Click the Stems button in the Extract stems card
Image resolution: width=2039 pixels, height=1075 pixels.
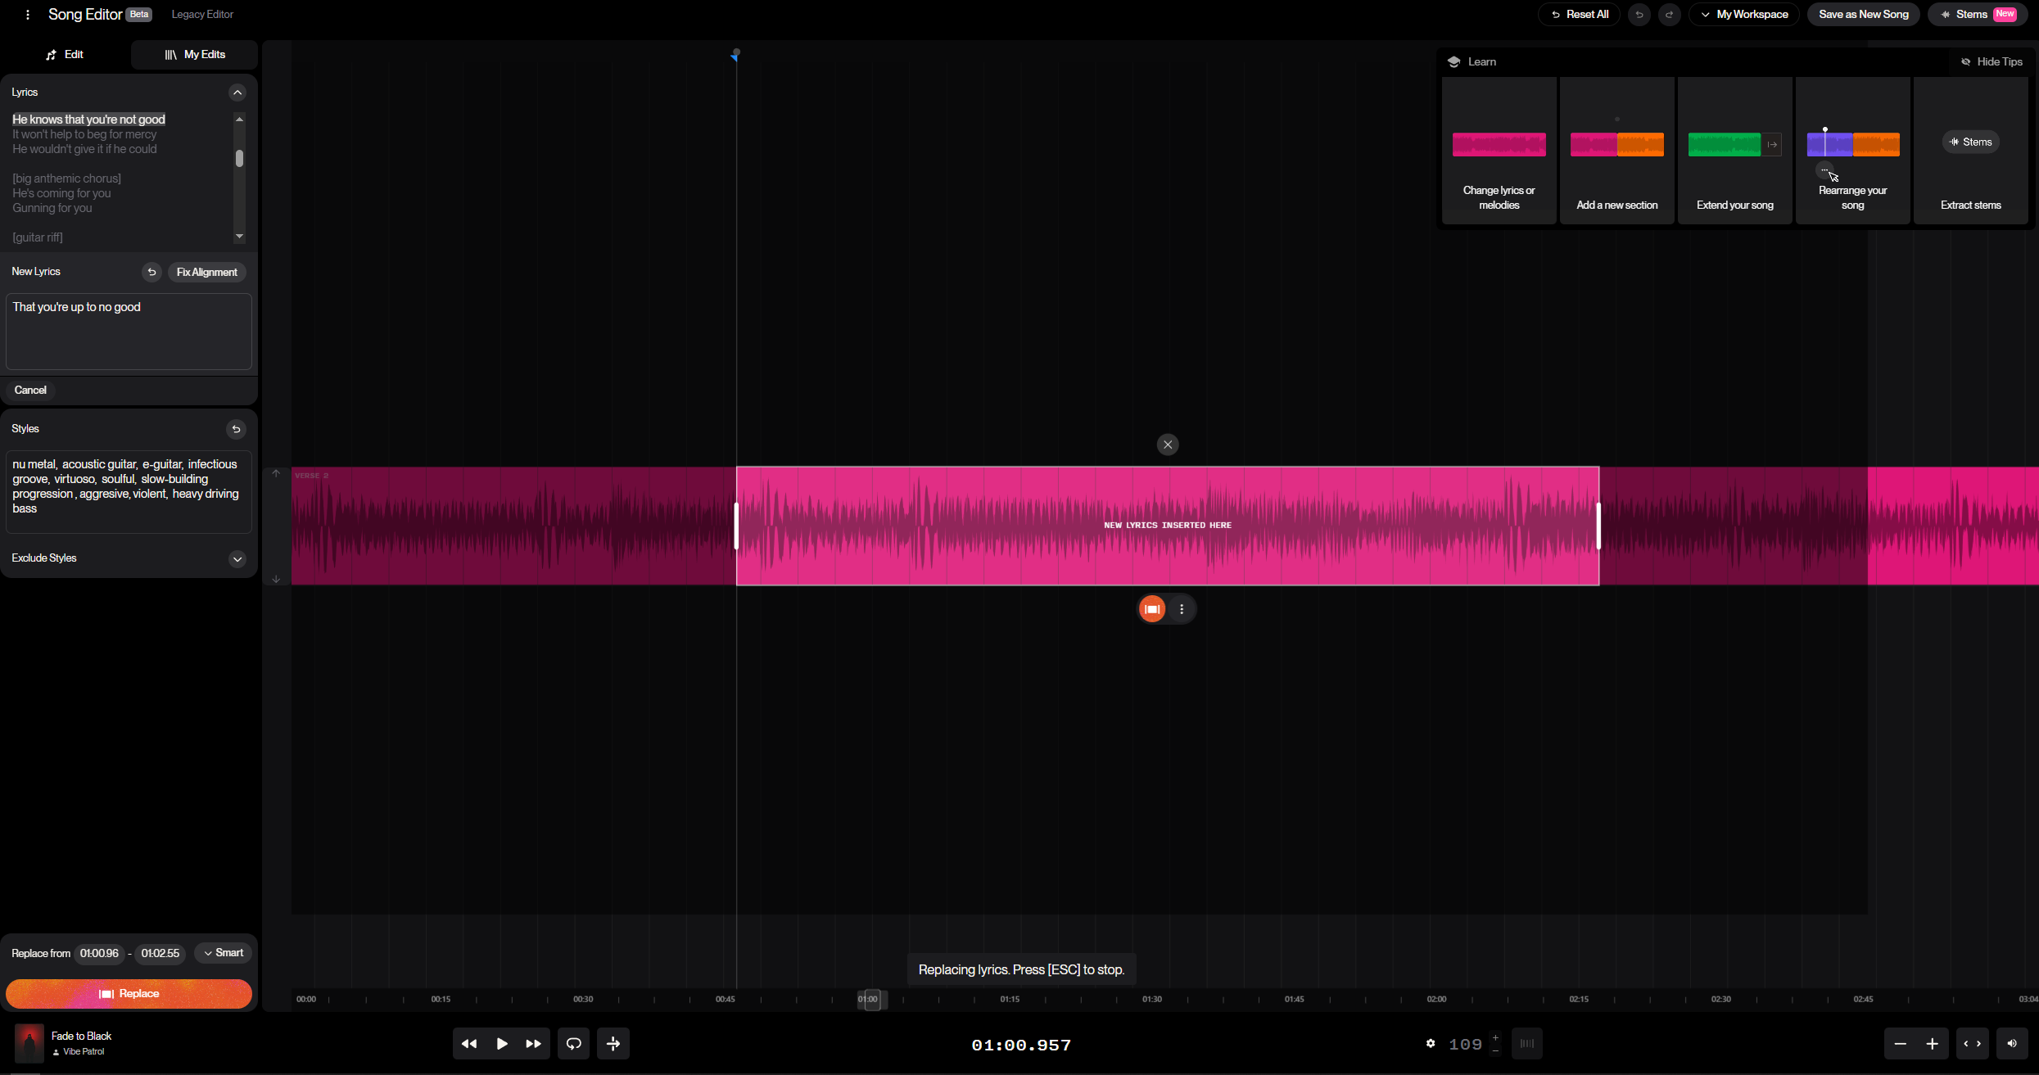[1970, 142]
